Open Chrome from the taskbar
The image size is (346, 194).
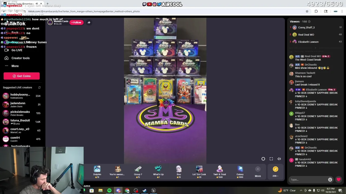click(127, 190)
